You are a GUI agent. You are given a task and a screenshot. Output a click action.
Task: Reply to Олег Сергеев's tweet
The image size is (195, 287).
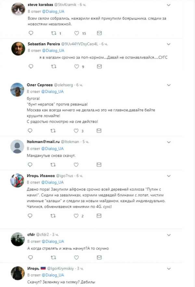tap(31, 131)
